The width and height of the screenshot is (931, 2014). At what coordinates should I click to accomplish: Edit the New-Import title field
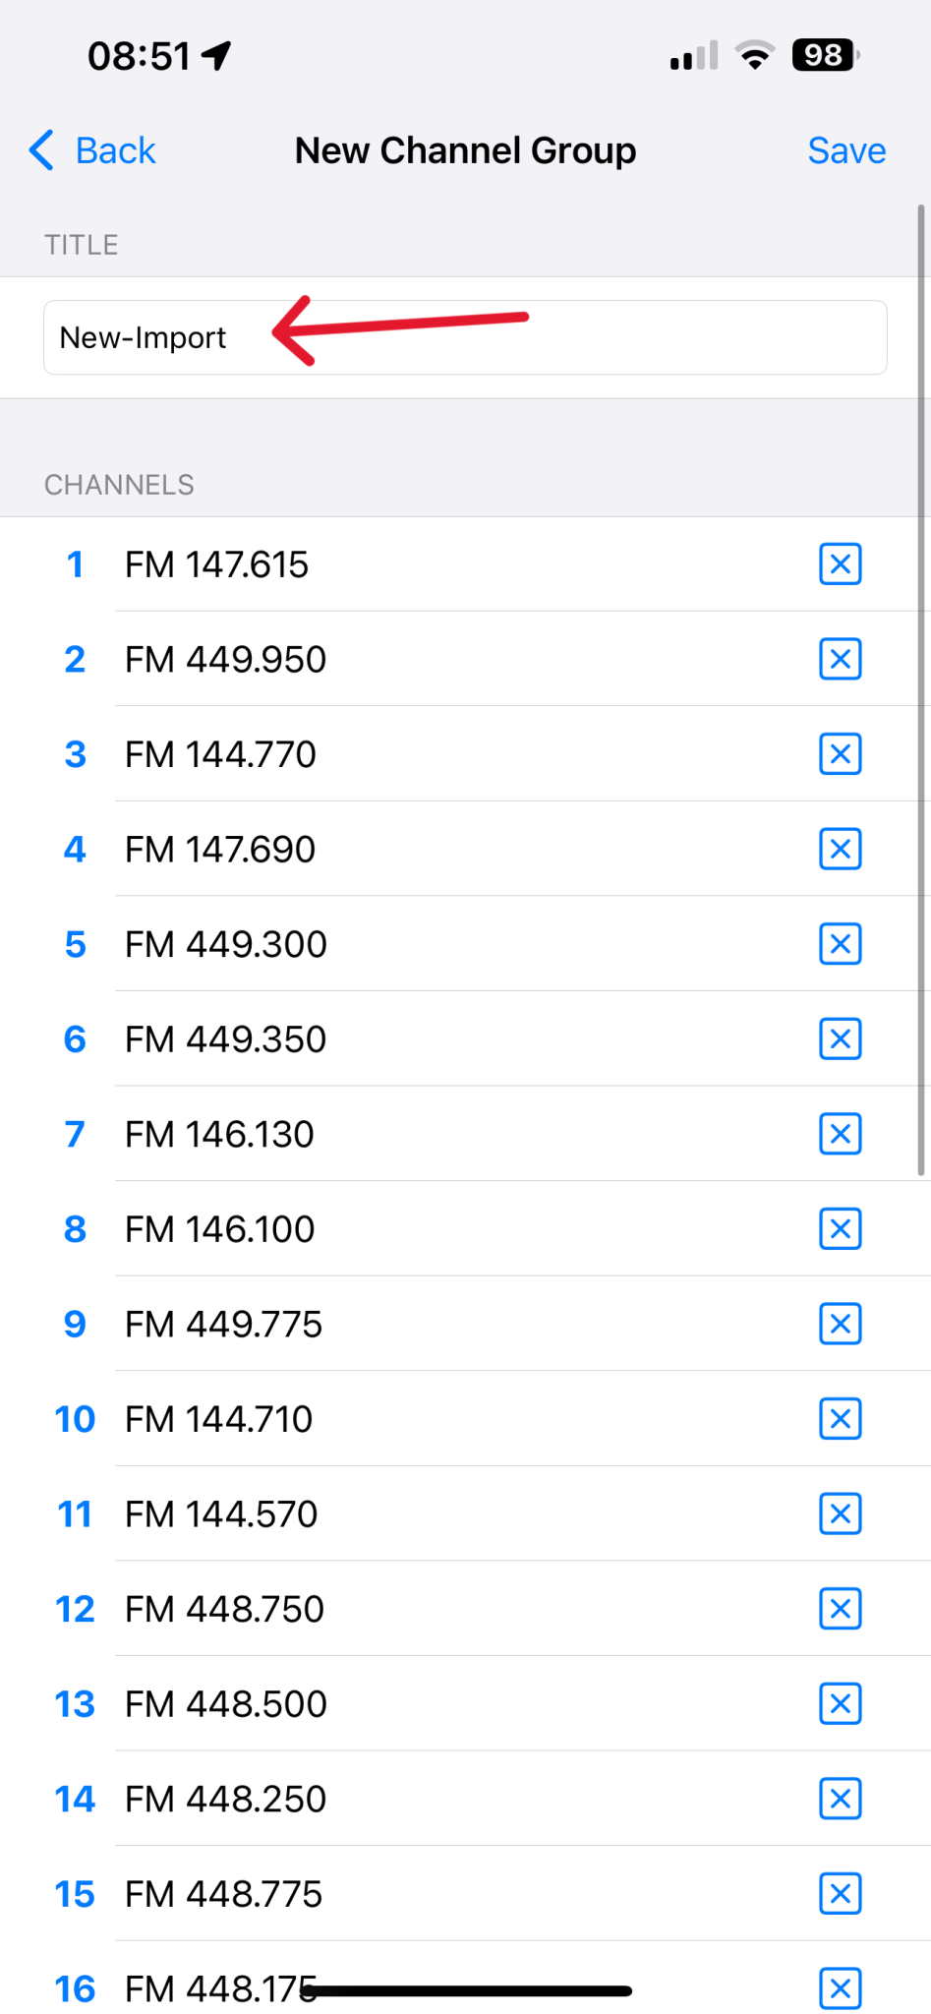(x=464, y=337)
